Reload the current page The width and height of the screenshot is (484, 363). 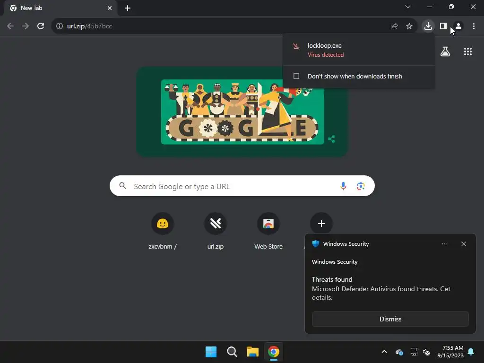tap(41, 26)
